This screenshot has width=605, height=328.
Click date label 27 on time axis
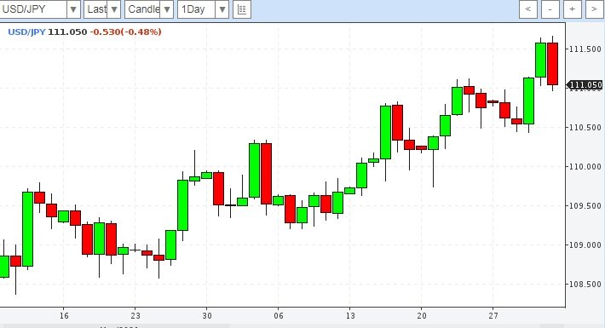tap(493, 316)
